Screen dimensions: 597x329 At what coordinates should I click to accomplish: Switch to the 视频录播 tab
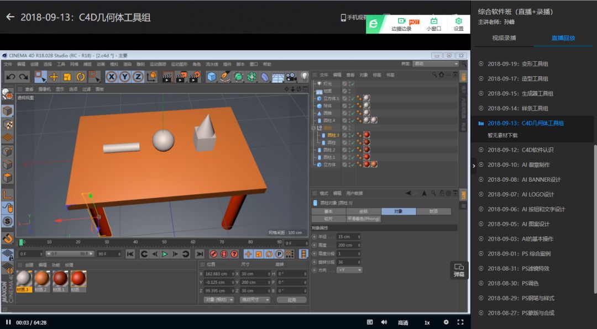[x=504, y=38]
